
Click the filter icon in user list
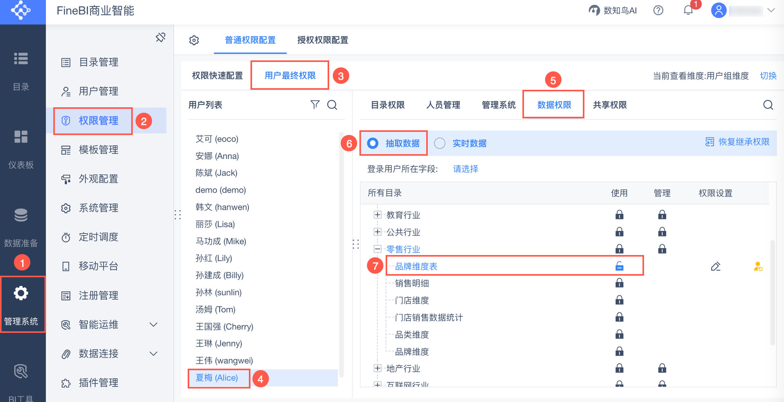pos(315,104)
